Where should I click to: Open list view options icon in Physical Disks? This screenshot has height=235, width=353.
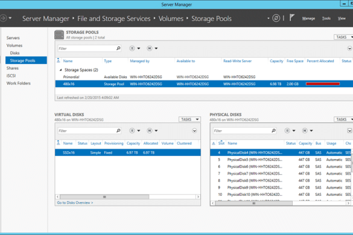point(290,130)
